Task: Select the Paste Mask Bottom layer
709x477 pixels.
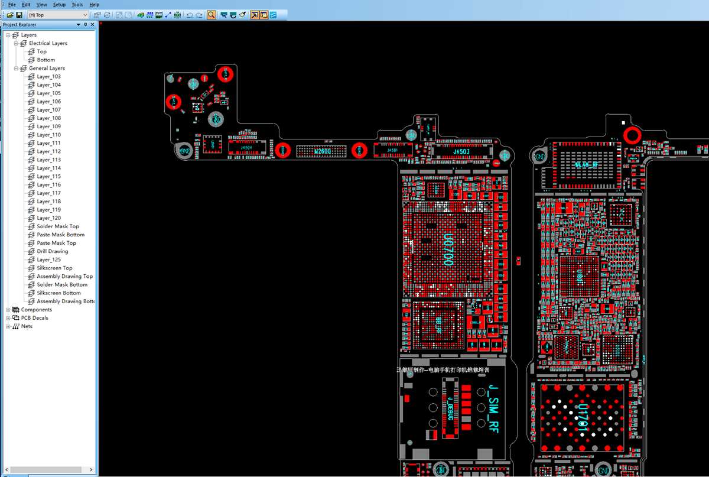Action: pyautogui.click(x=60, y=235)
